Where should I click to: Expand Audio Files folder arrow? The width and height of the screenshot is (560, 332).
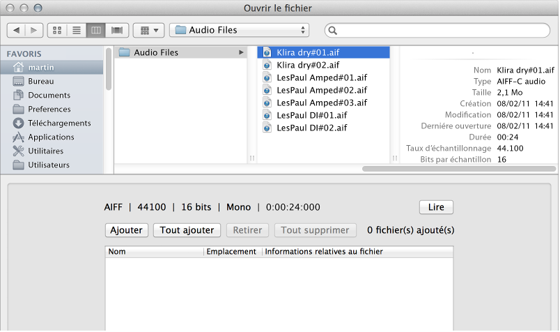coord(241,52)
